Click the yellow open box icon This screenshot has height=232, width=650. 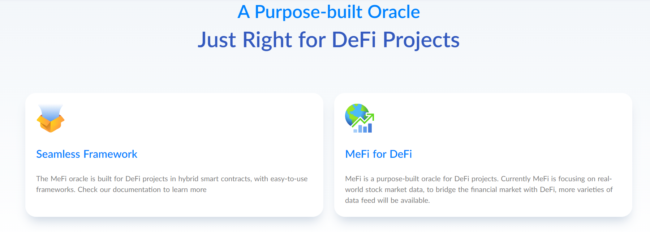tap(51, 123)
